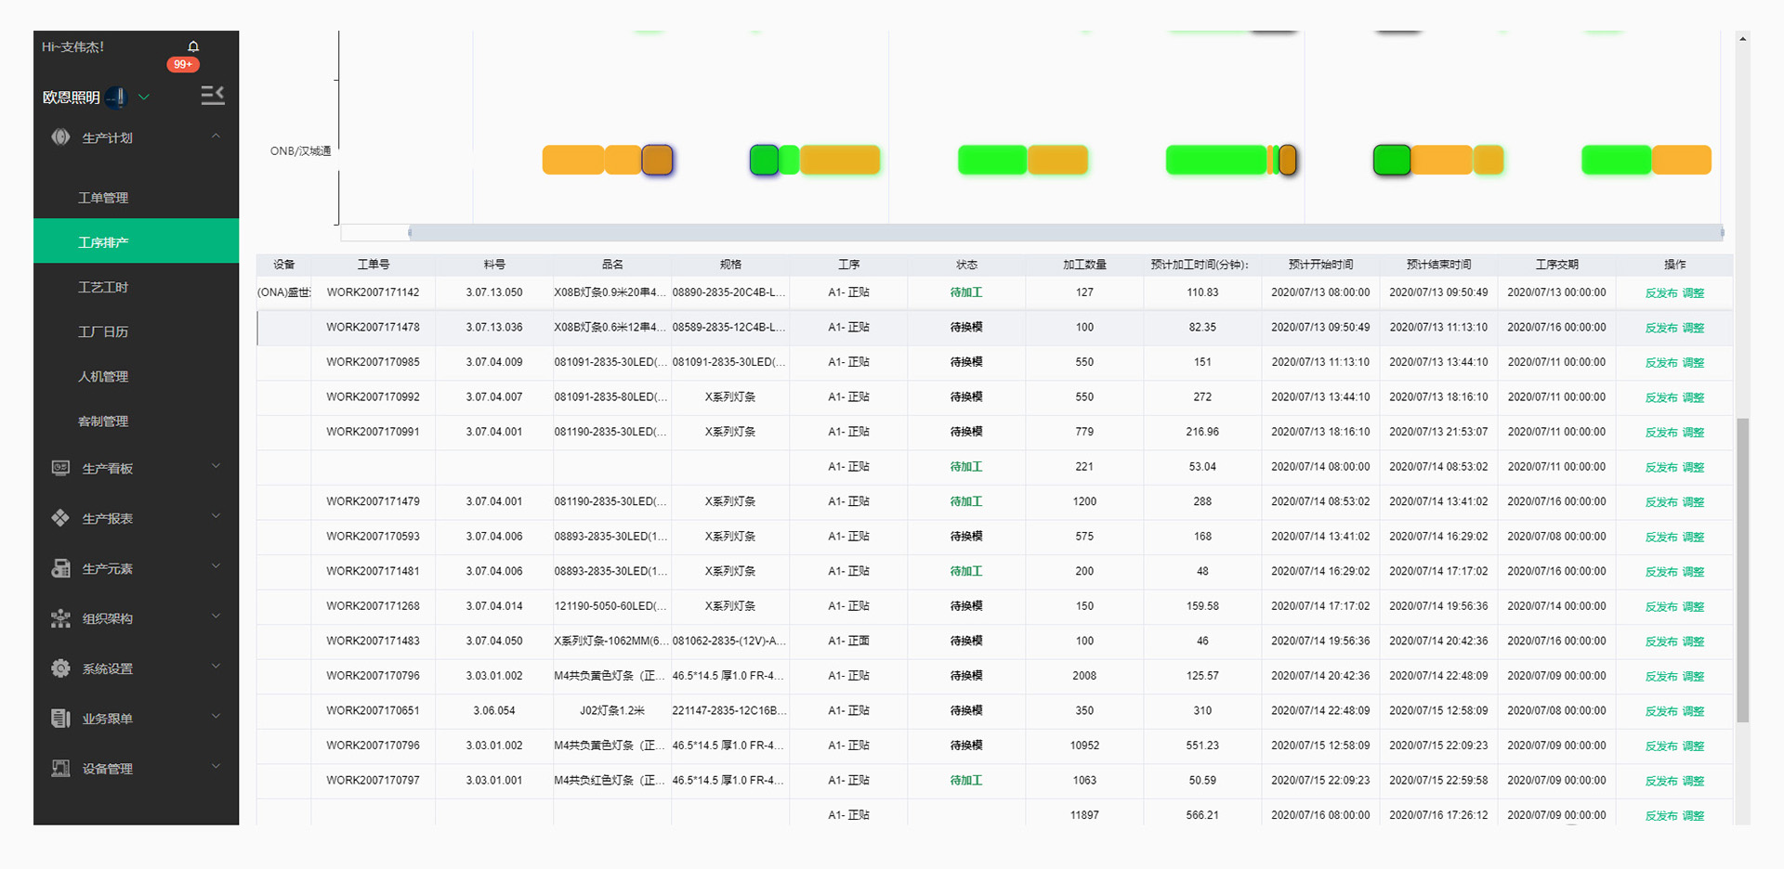This screenshot has height=869, width=1784.
Task: Click 调整 for WORK2007170797
Action: pos(1694,781)
